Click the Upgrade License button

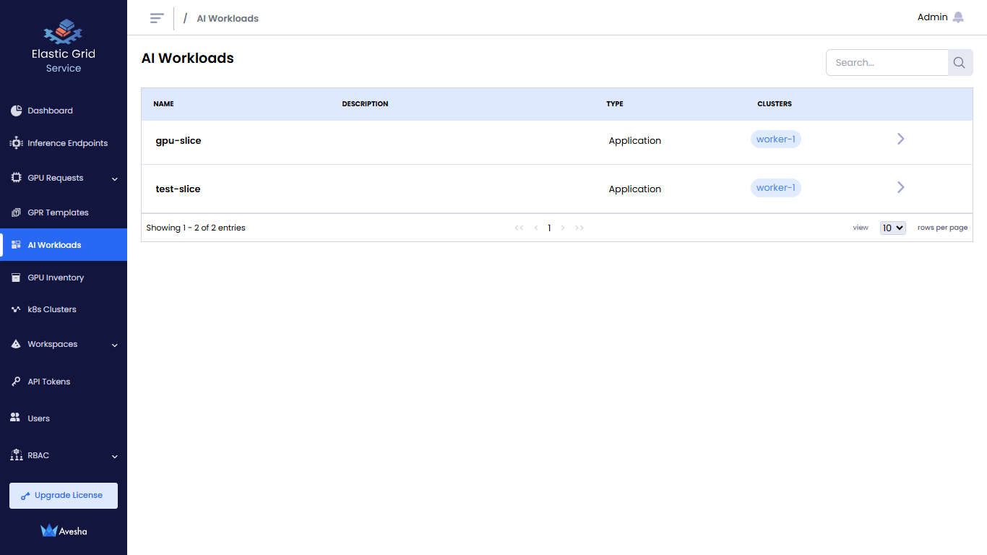pos(64,496)
